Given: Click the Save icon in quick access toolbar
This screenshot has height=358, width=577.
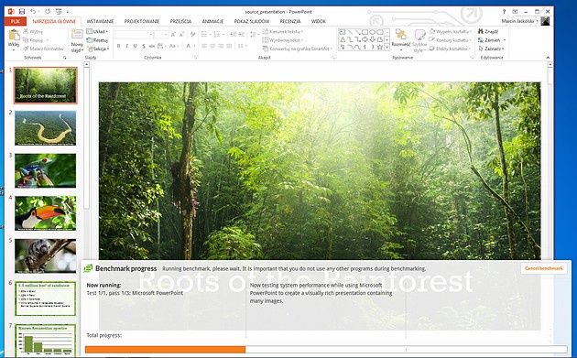Looking at the screenshot, I should [22, 12].
